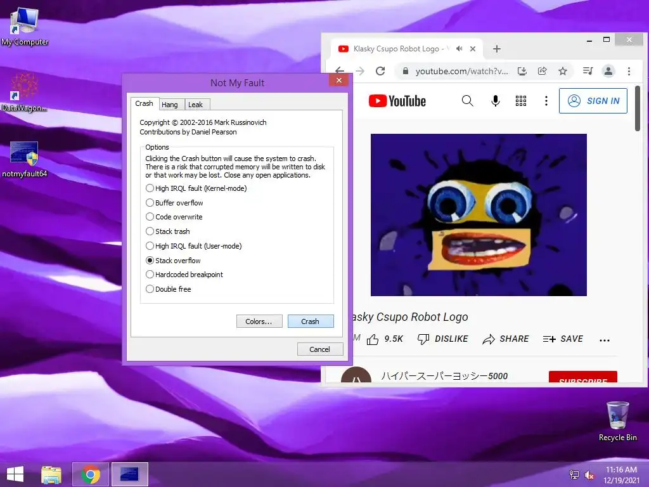The image size is (649, 487).
Task: Select the Stack trash option
Action: 167,231
